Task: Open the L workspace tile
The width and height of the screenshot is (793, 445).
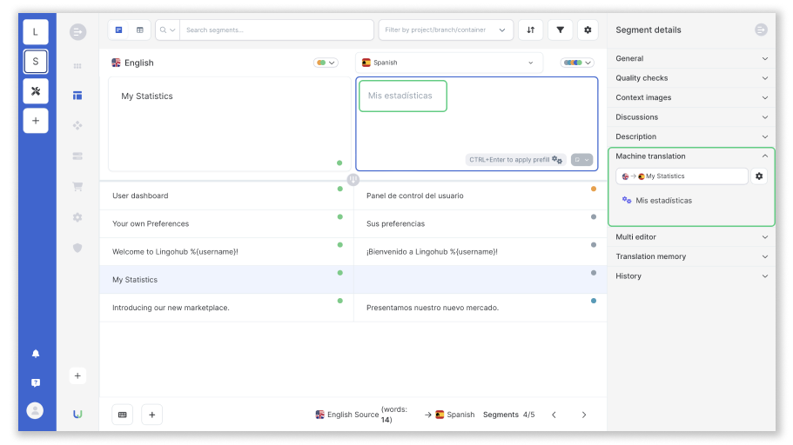Action: click(36, 32)
